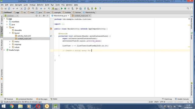Image resolution: width=195 pixels, height=109 pixels.
Task: Expand the menu folder
Action: click(10, 41)
